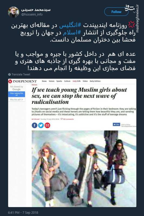Image resolution: width=144 pixels, height=216 pixels.
Task: Open the CCTV photo of three girls
Action: [84, 168]
